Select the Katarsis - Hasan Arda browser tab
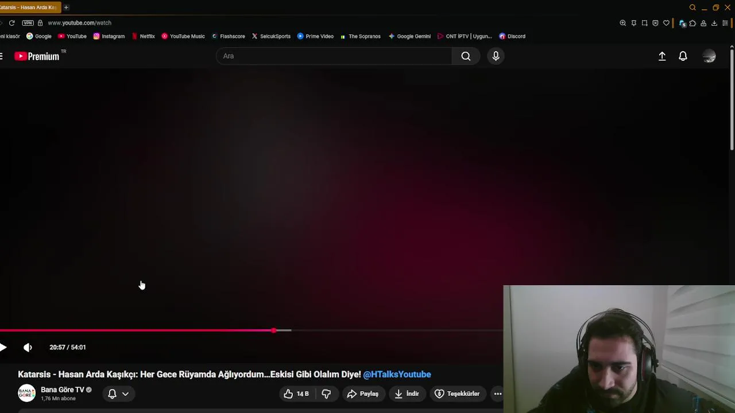This screenshot has width=735, height=413. (x=29, y=7)
